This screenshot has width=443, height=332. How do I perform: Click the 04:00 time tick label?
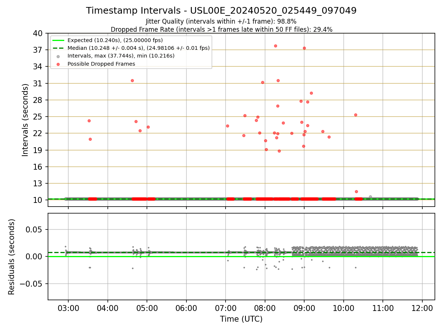(x=108, y=308)
